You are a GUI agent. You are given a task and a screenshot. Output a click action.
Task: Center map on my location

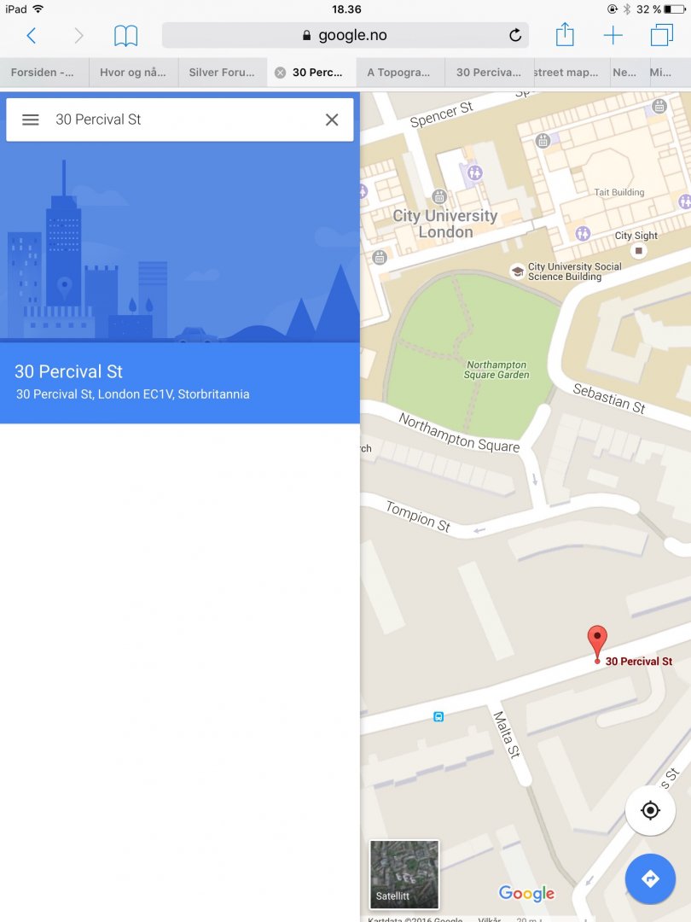coord(650,810)
